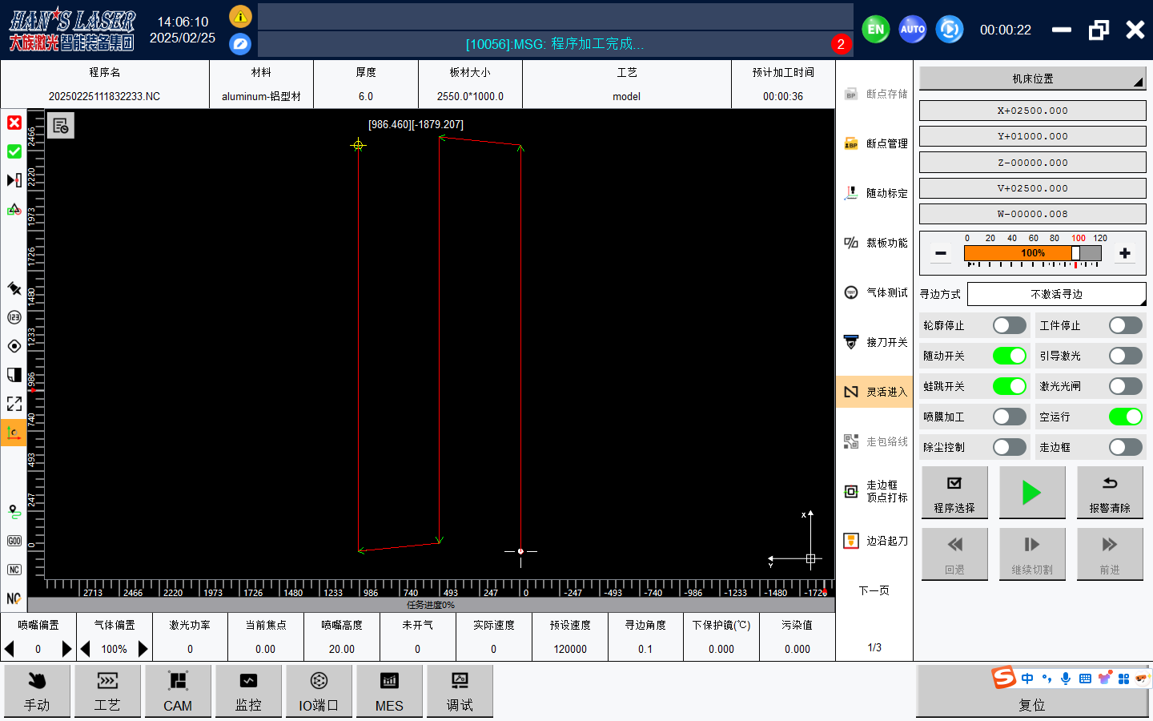Open the 寻边方式 dropdown
1153x721 pixels.
1056,294
